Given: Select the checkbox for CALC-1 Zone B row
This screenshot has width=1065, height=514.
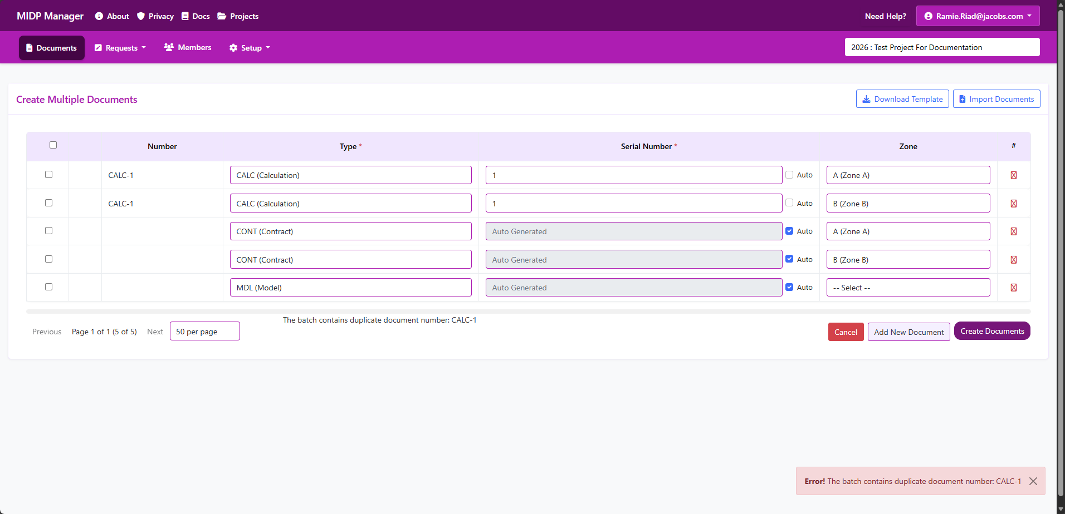Looking at the screenshot, I should click(48, 203).
